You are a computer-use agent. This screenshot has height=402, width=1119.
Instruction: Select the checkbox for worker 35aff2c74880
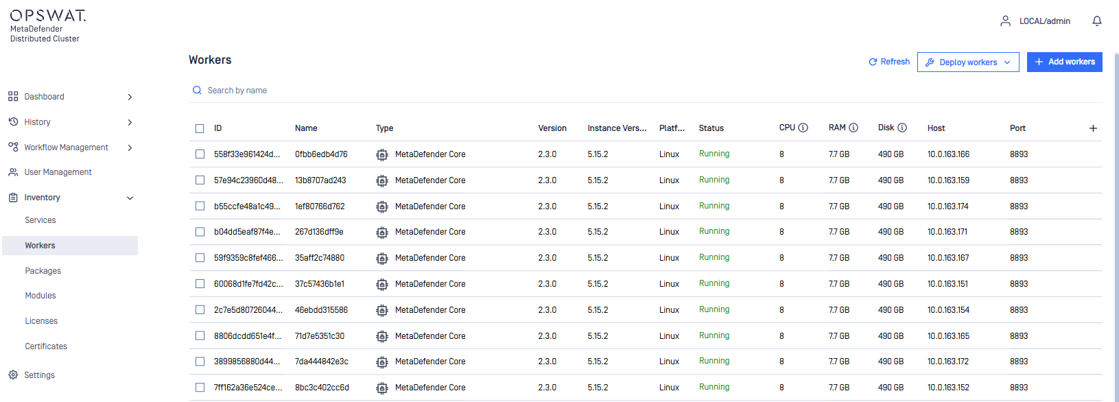tap(200, 258)
